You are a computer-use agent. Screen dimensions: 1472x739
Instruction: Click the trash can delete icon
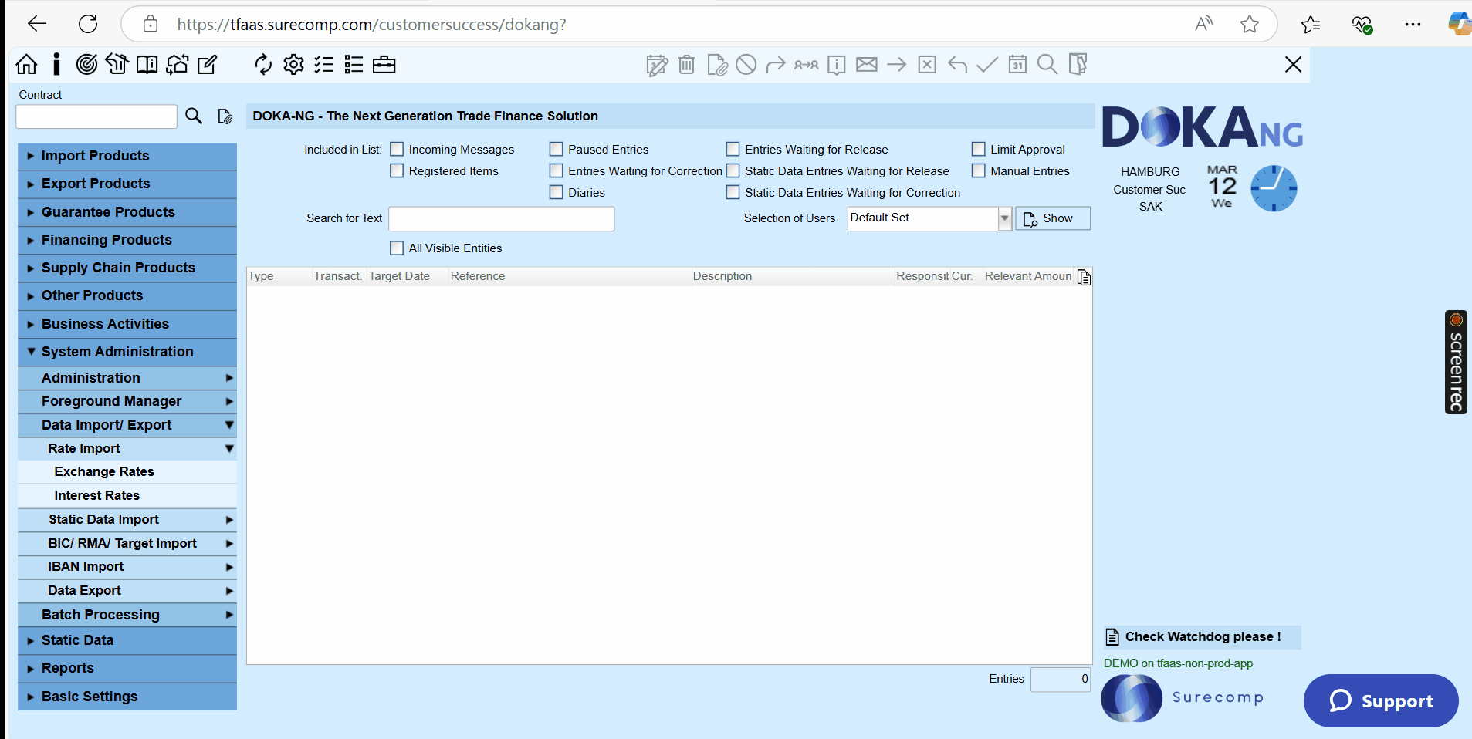pyautogui.click(x=686, y=64)
